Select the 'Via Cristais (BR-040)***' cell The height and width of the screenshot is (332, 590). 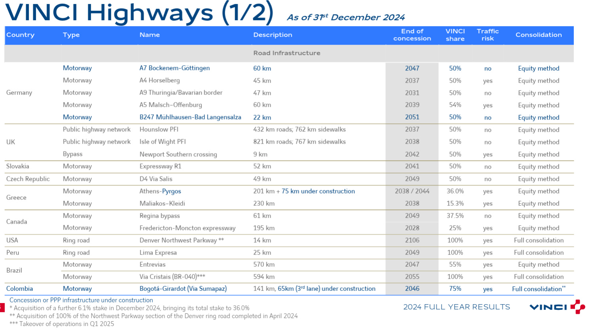173,277
